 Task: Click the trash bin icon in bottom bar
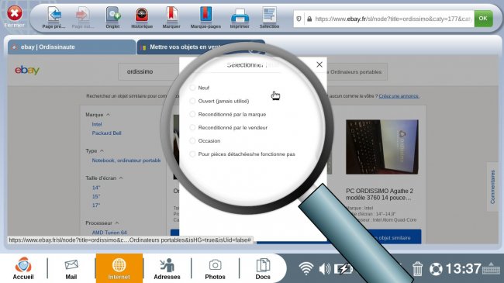(417, 268)
